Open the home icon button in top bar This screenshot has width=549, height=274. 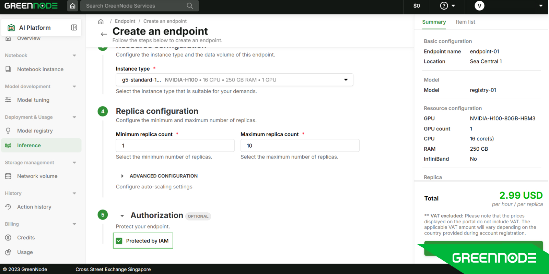[x=73, y=6]
